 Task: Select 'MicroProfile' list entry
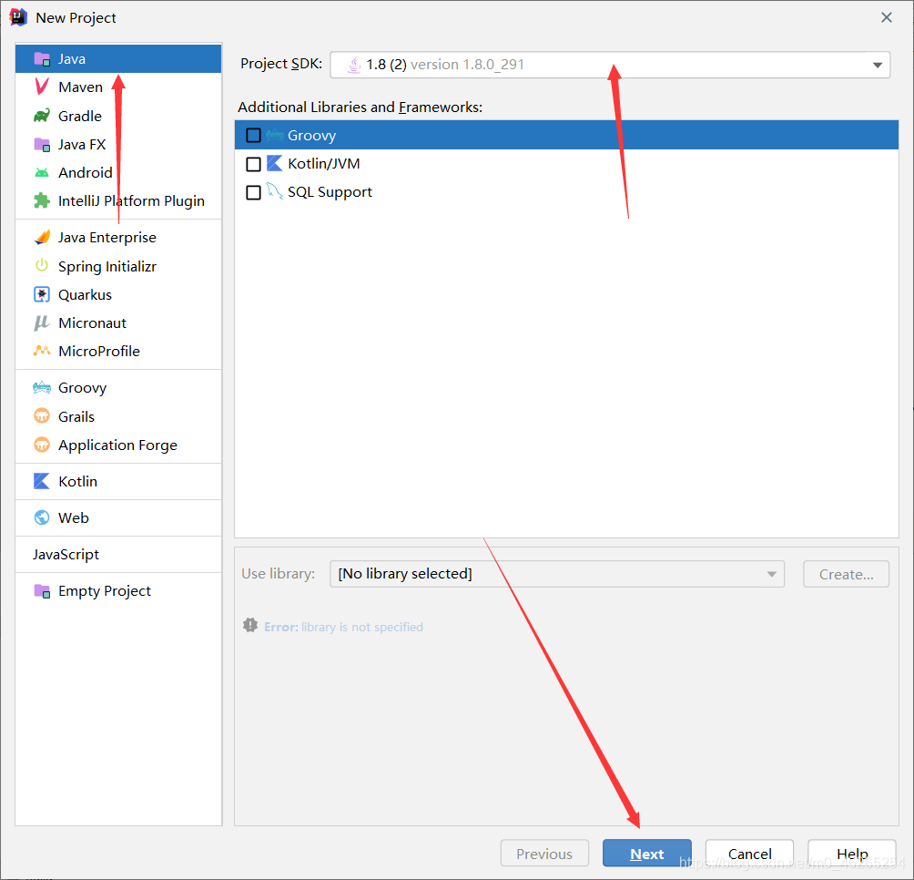(118, 351)
